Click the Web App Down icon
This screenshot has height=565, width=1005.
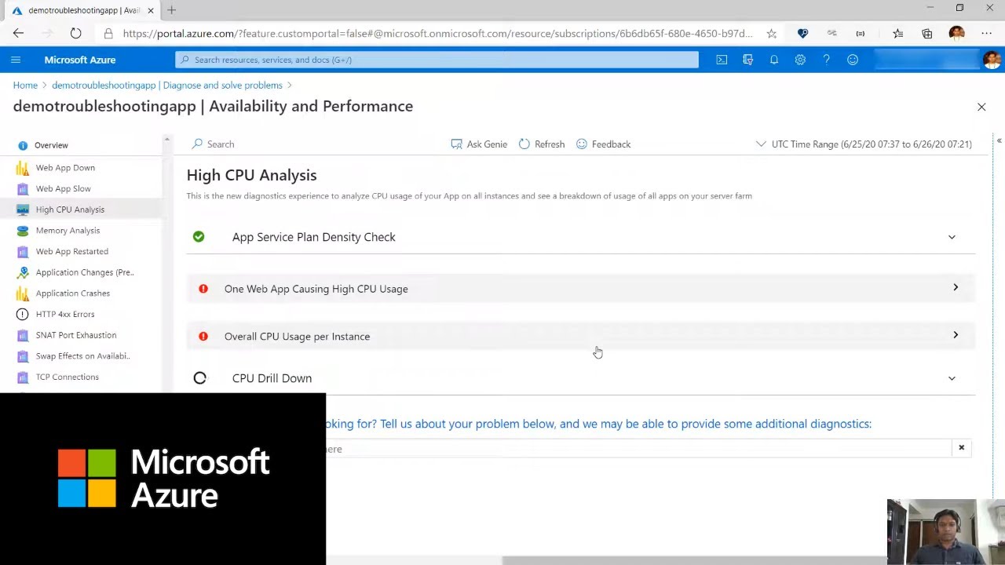click(23, 167)
